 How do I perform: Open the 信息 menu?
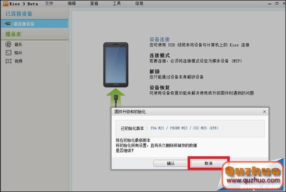(139, 3)
